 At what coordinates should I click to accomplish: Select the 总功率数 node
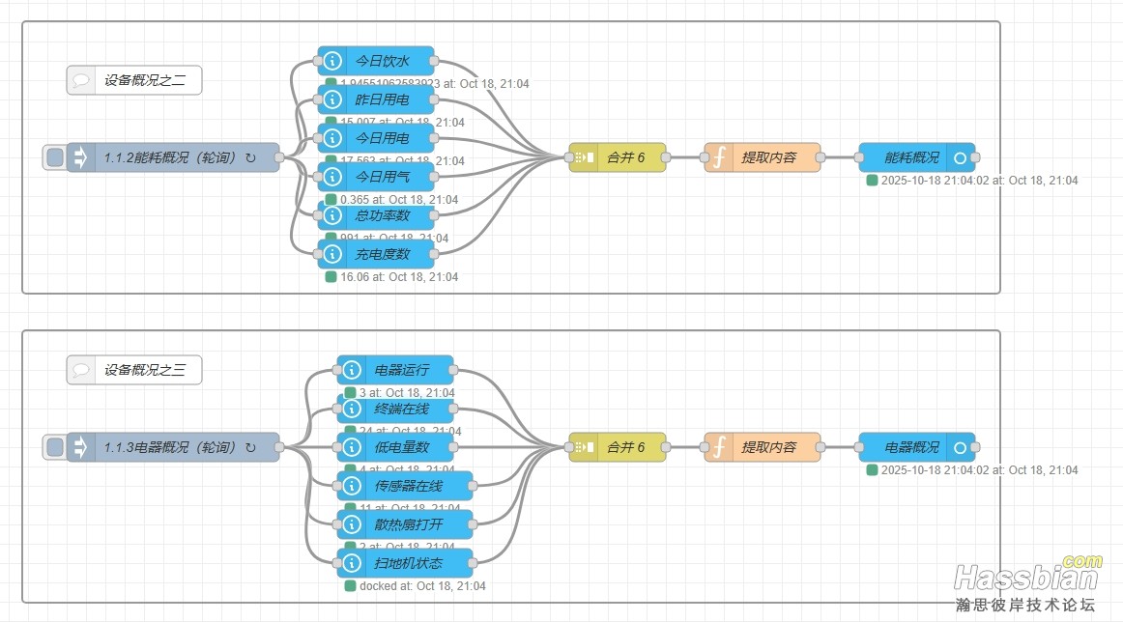[383, 215]
